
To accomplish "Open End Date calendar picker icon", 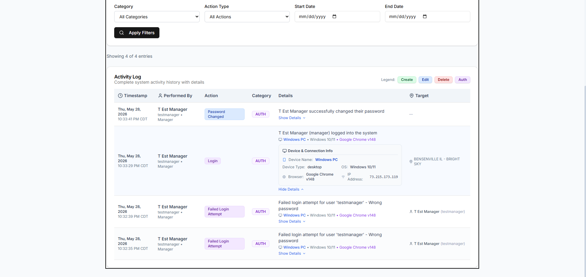I will pyautogui.click(x=425, y=16).
